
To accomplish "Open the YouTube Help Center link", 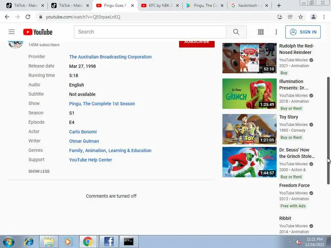I will click(91, 160).
